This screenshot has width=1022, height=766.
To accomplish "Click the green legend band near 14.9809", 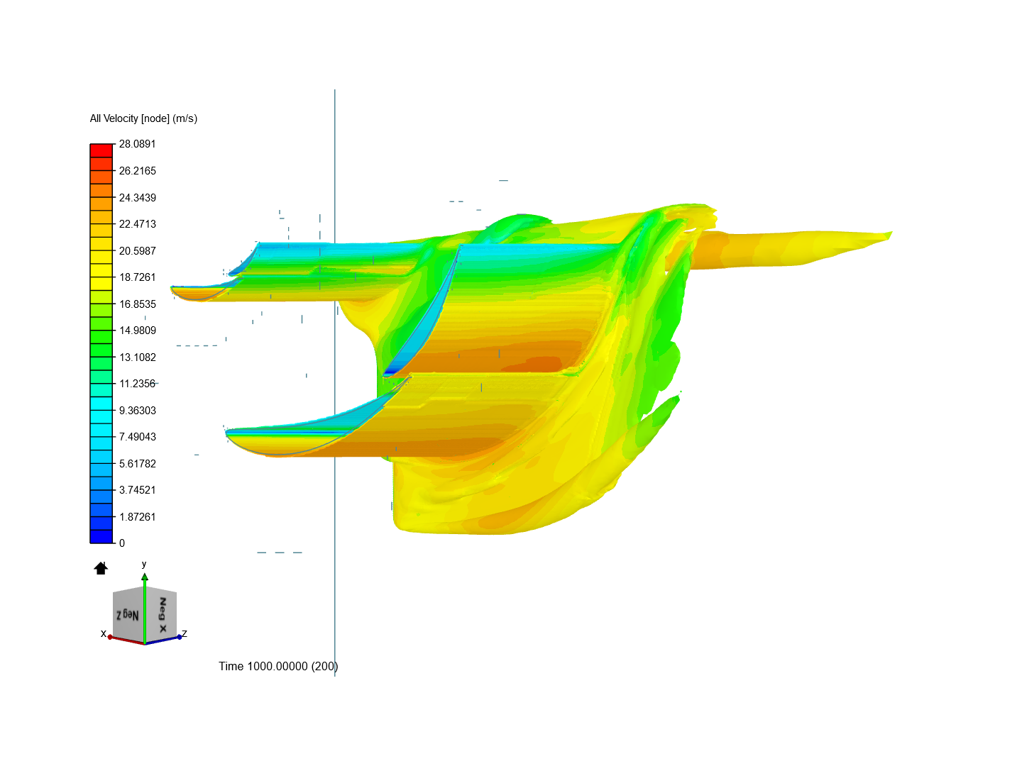I will (101, 337).
